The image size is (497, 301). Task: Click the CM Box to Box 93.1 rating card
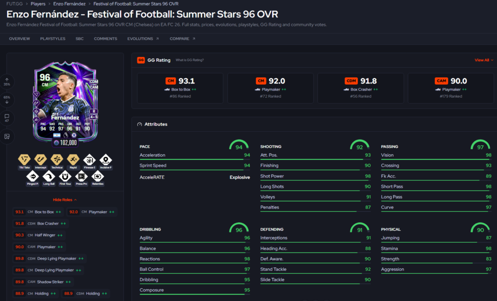click(x=180, y=88)
